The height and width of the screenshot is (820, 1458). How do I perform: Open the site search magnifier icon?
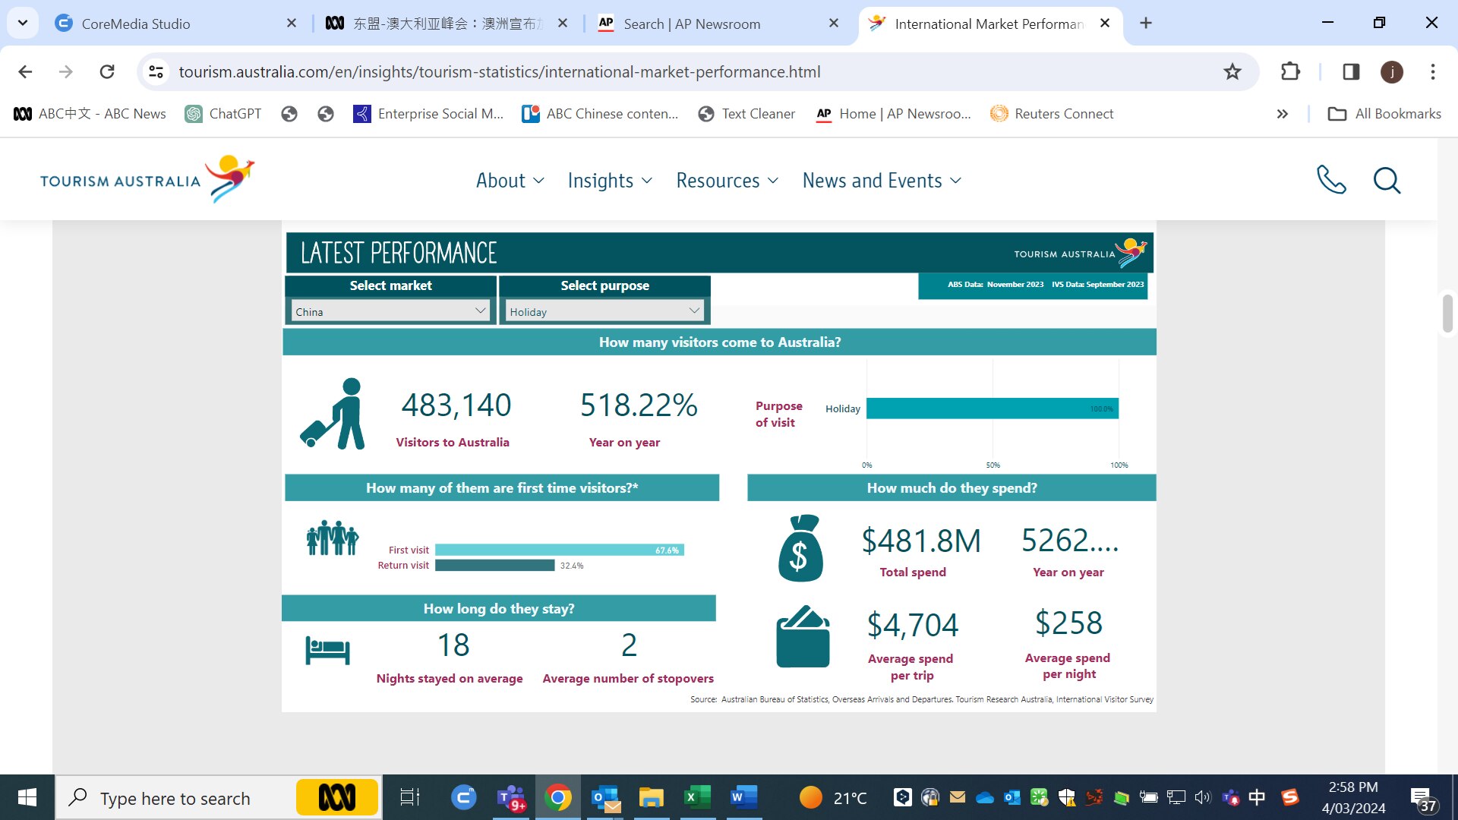click(x=1387, y=180)
